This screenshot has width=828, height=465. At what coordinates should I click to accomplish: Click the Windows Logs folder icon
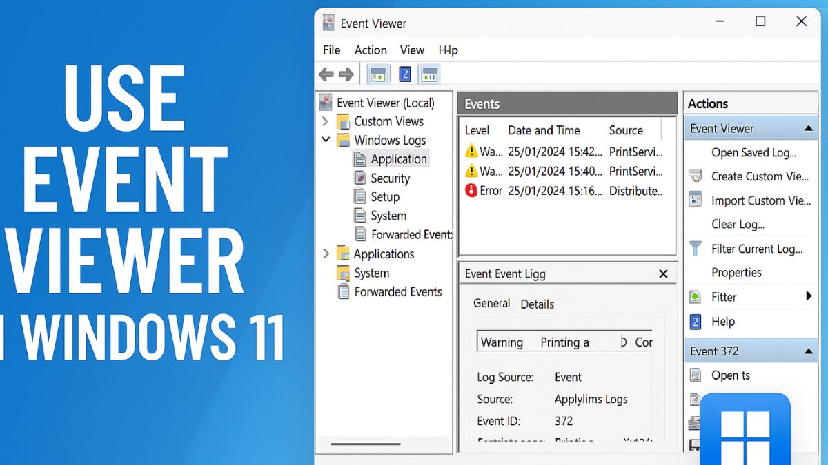[343, 141]
